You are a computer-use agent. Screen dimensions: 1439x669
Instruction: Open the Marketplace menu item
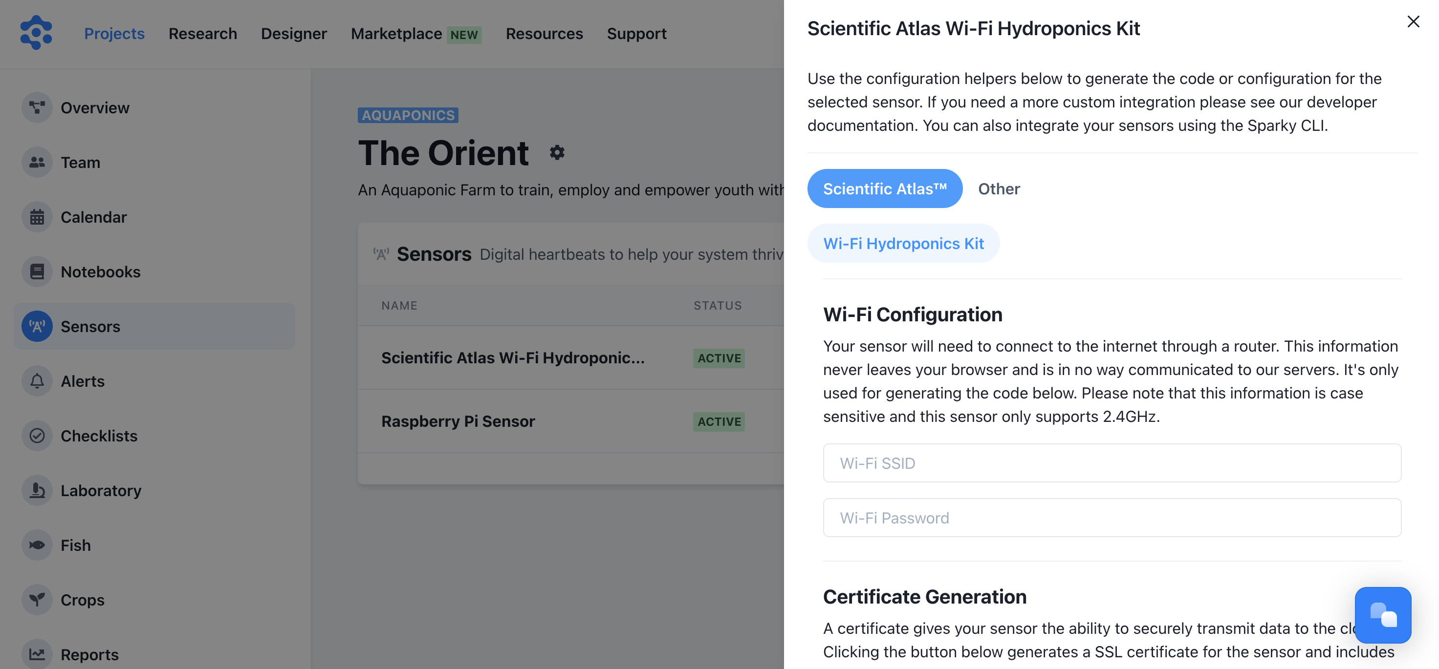[x=396, y=34]
